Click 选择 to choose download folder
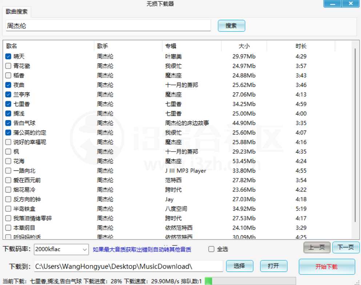 click(x=239, y=266)
